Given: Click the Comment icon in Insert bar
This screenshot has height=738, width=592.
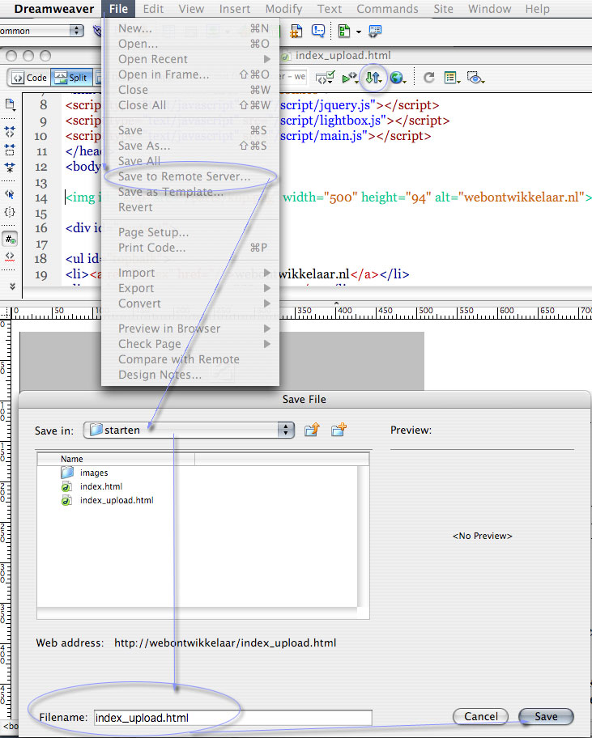Looking at the screenshot, I should tap(318, 31).
